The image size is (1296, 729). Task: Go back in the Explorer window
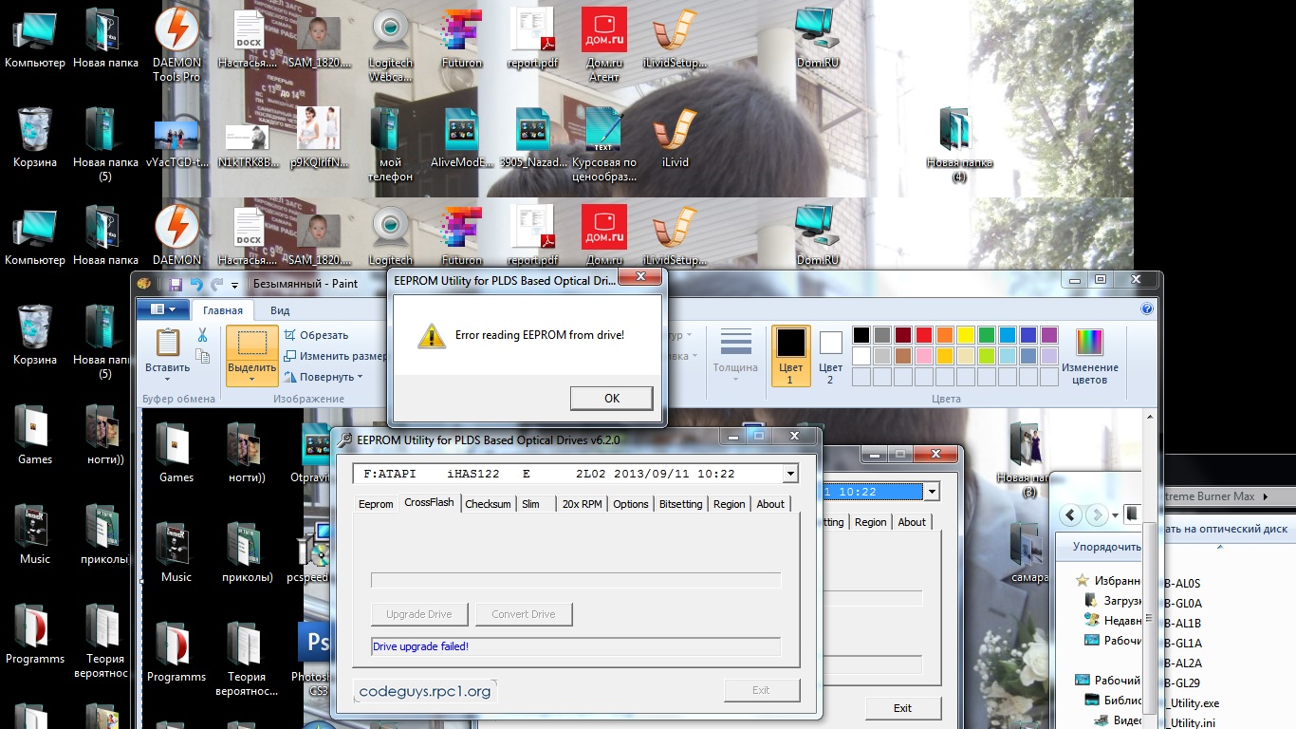[1071, 515]
